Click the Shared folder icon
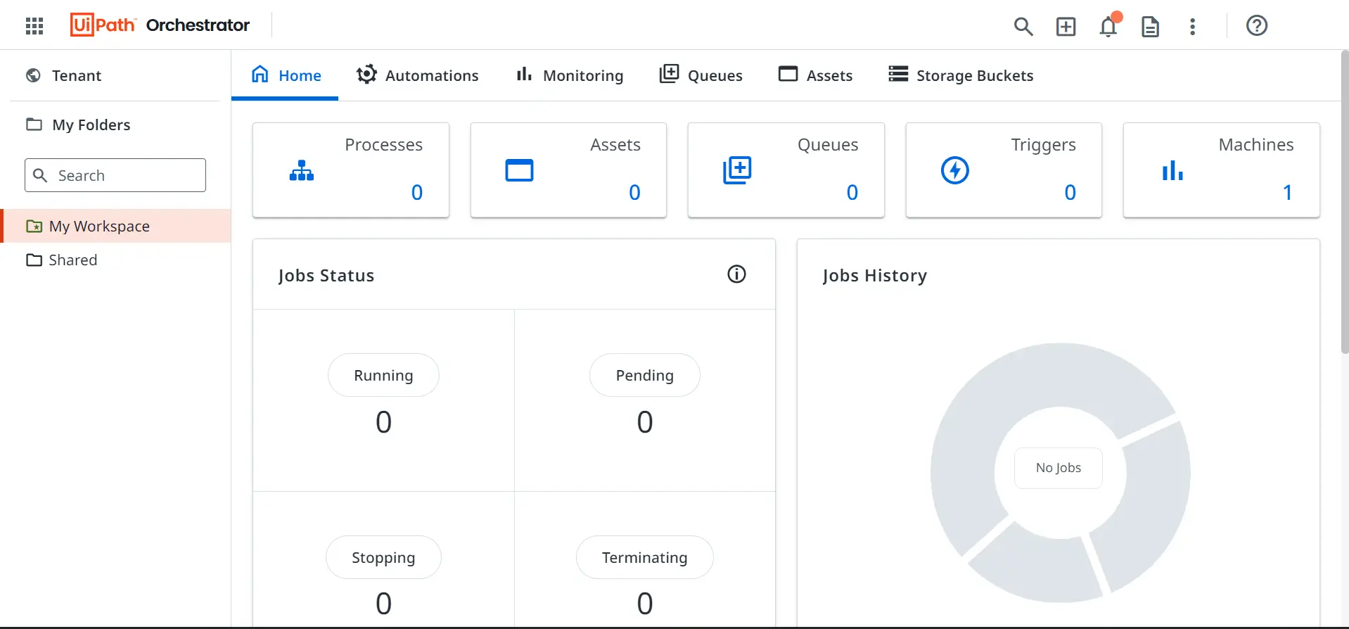Image resolution: width=1349 pixels, height=629 pixels. click(34, 260)
